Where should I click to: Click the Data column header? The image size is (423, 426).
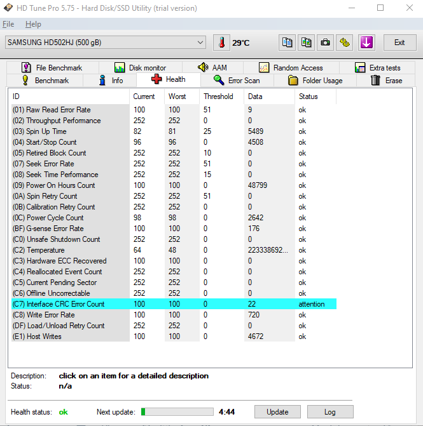click(x=270, y=97)
